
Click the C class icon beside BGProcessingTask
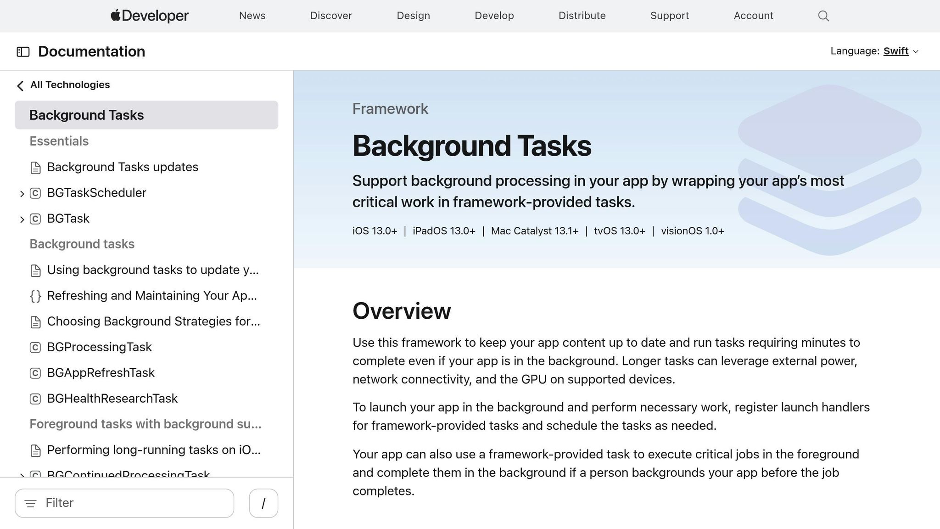tap(36, 348)
